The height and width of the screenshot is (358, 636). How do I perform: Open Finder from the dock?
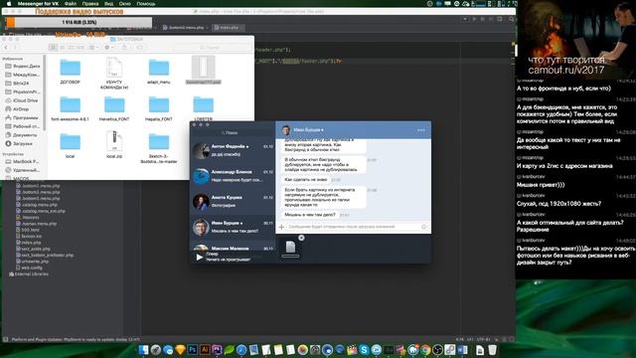click(143, 349)
